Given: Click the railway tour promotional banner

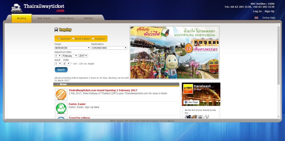Looking at the screenshot, I should pos(175,53).
